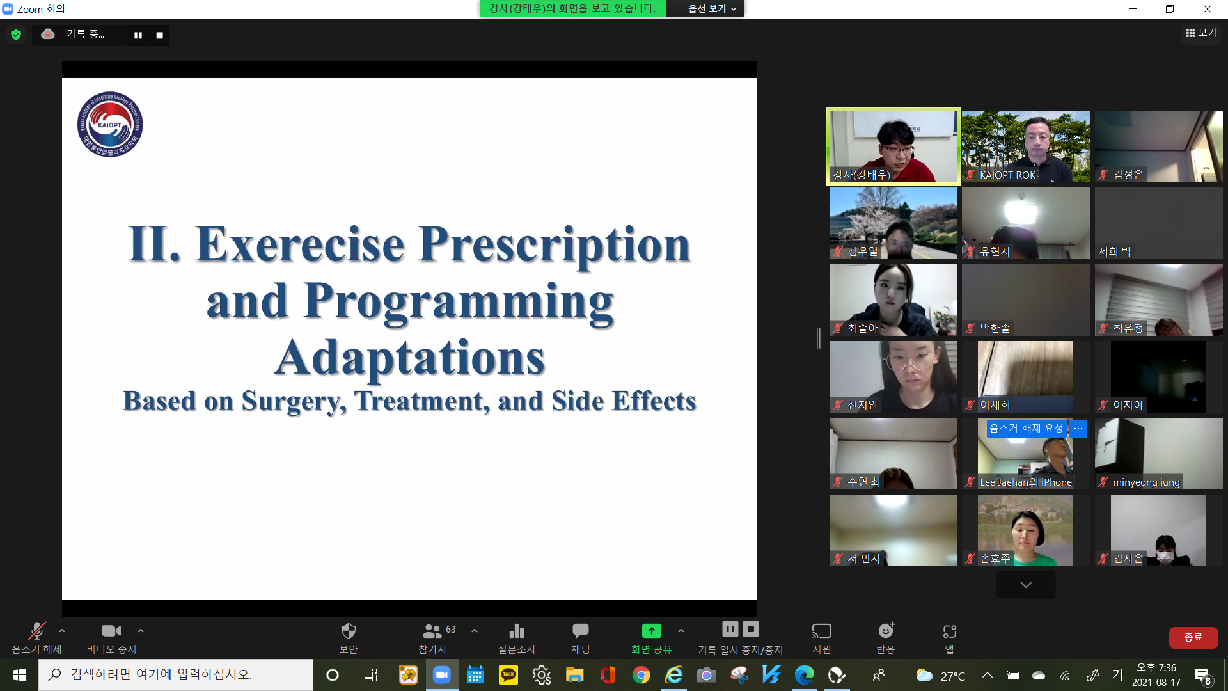The image size is (1228, 691).
Task: Select the 박한솔 participant tile
Action: [x=1026, y=300]
